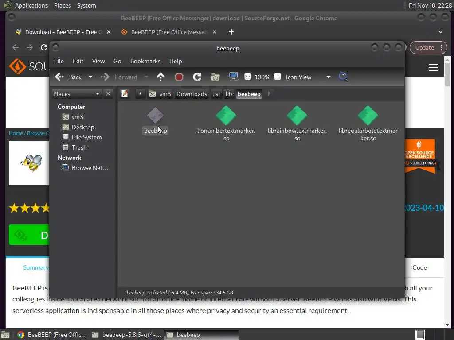Open the Home folder from the toolbar
This screenshot has height=340, width=454.
pos(215,77)
